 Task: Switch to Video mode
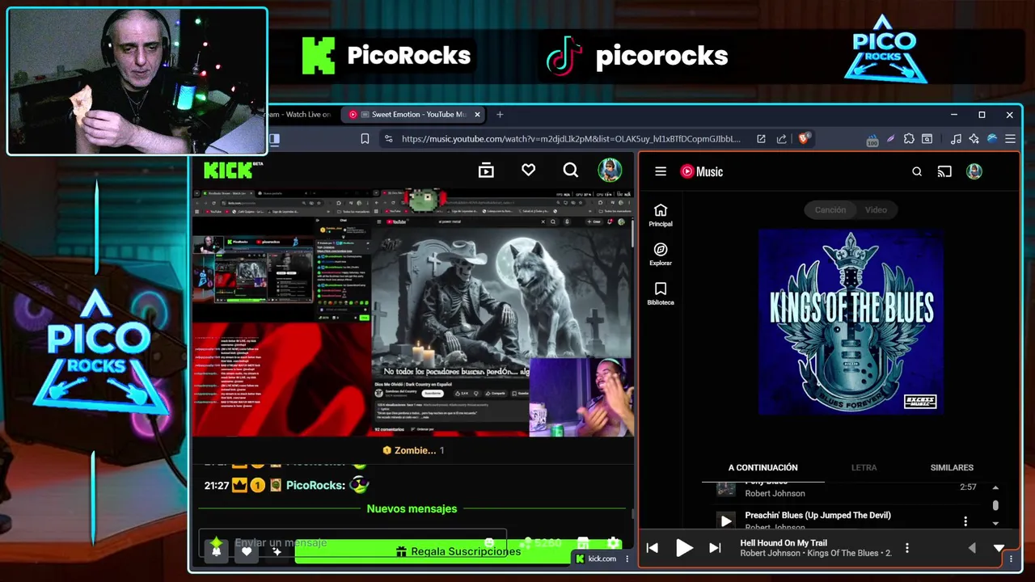tap(876, 210)
